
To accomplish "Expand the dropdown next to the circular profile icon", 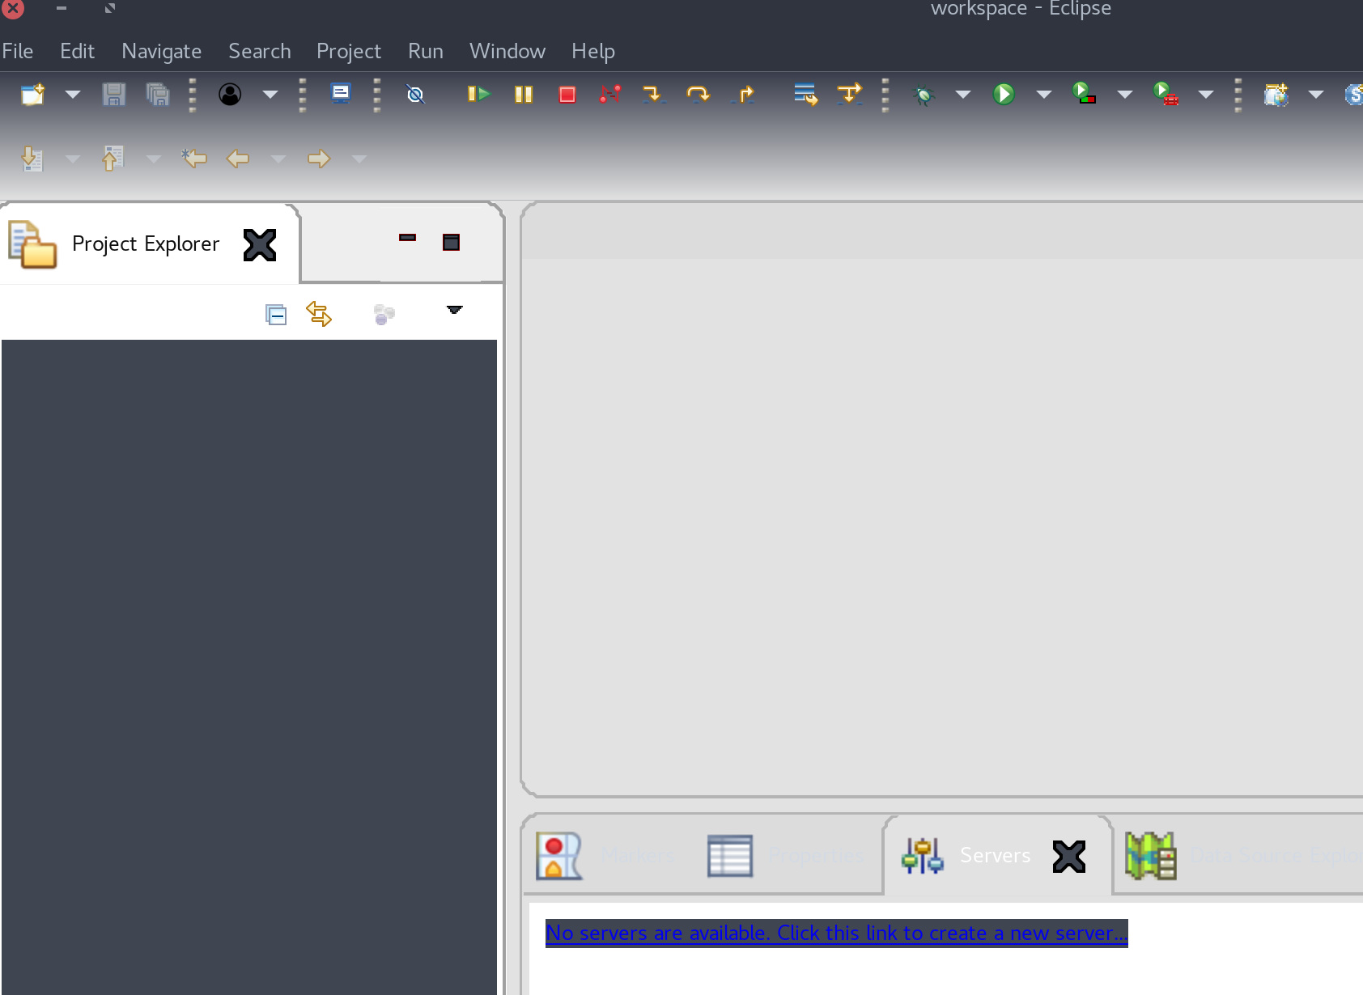I will tap(270, 95).
